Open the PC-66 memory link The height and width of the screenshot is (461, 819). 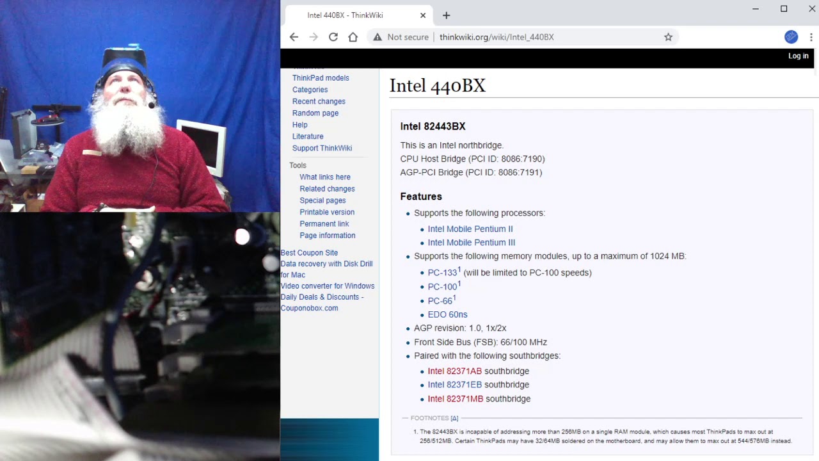point(440,301)
